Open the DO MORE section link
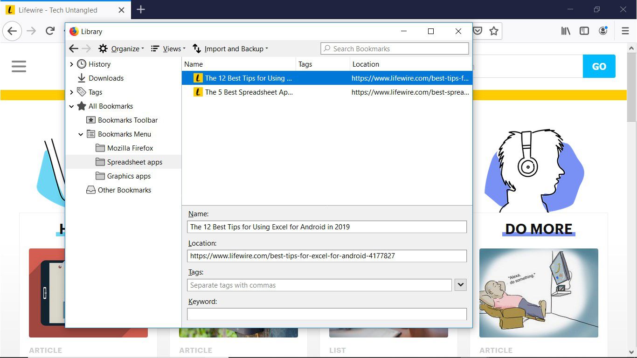Screen dimensions: 637x358 pyautogui.click(x=539, y=229)
